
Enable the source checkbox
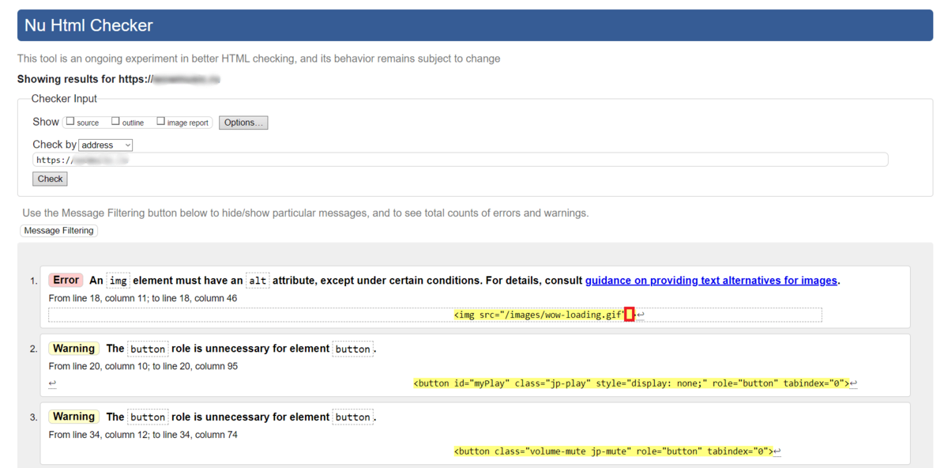point(70,122)
